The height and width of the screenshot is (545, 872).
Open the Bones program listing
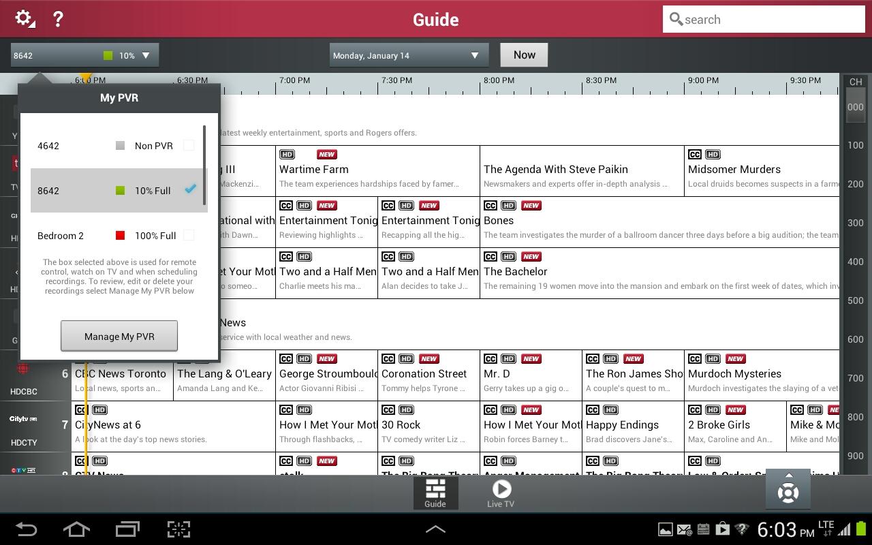pyautogui.click(x=659, y=222)
